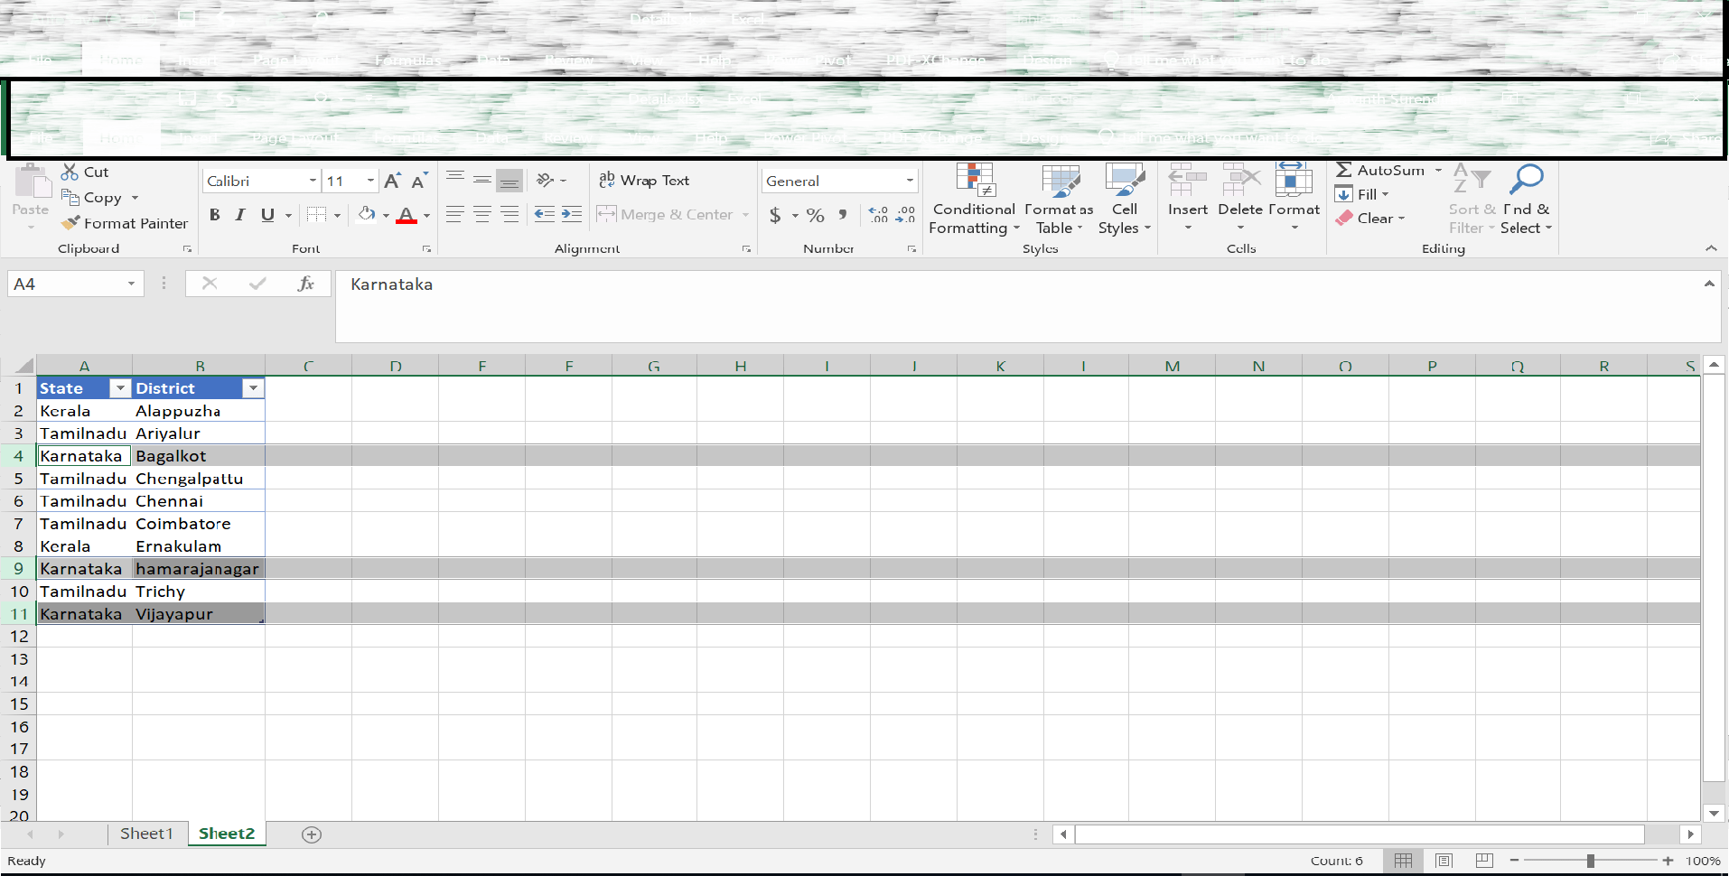Apply Accounting number format with dollar sign

pos(777,215)
